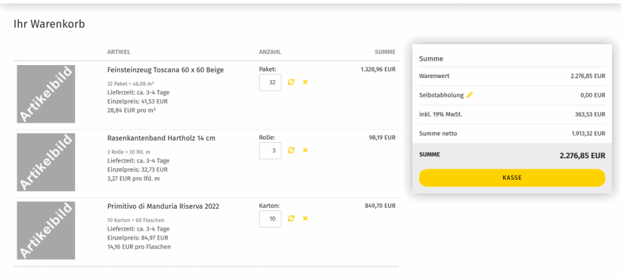This screenshot has height=279, width=621.
Task: Click the Primitivo wine article image thumbnail
Action: 46,231
